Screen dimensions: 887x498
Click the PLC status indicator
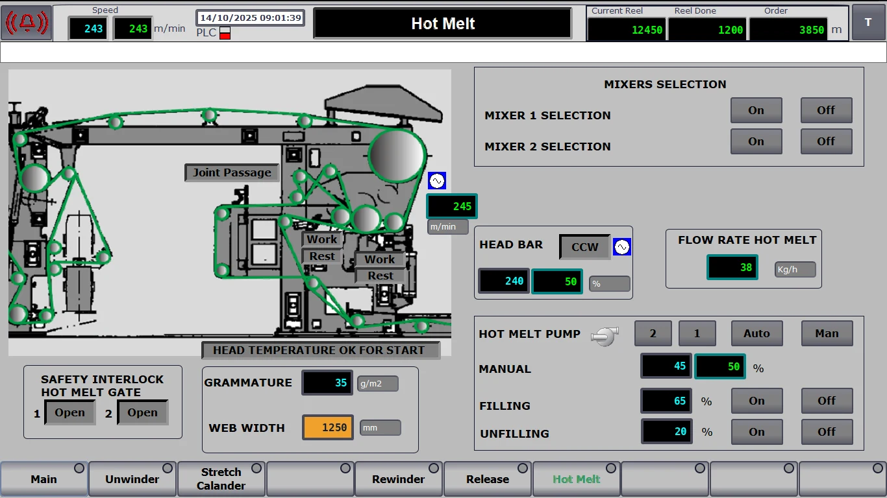[225, 33]
